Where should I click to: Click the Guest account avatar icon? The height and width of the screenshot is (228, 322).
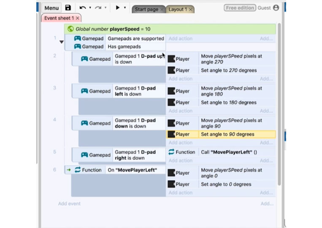coord(276,8)
